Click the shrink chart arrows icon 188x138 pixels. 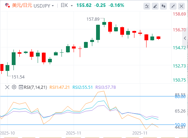173,6
